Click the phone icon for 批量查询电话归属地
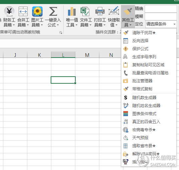The width and height of the screenshot is (179, 170). (126, 73)
